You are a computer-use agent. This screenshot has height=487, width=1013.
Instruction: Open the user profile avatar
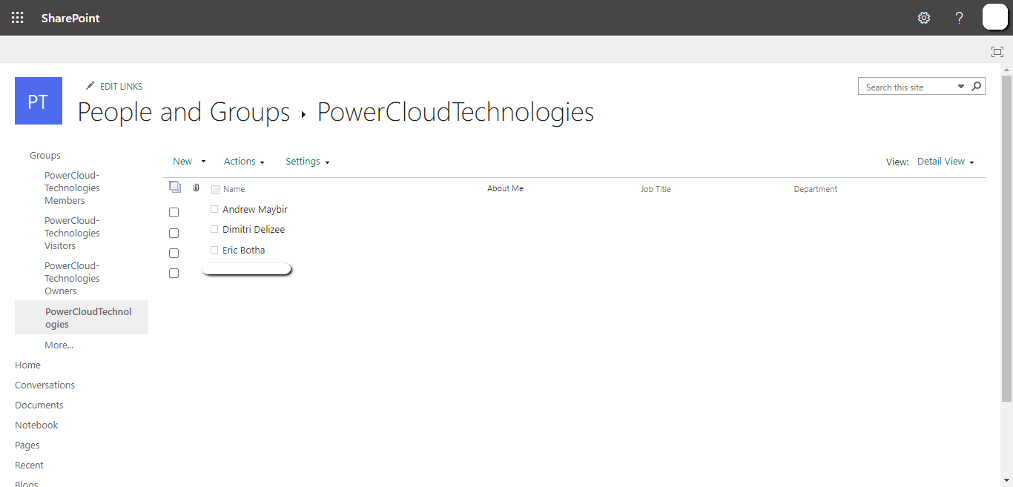click(x=995, y=17)
